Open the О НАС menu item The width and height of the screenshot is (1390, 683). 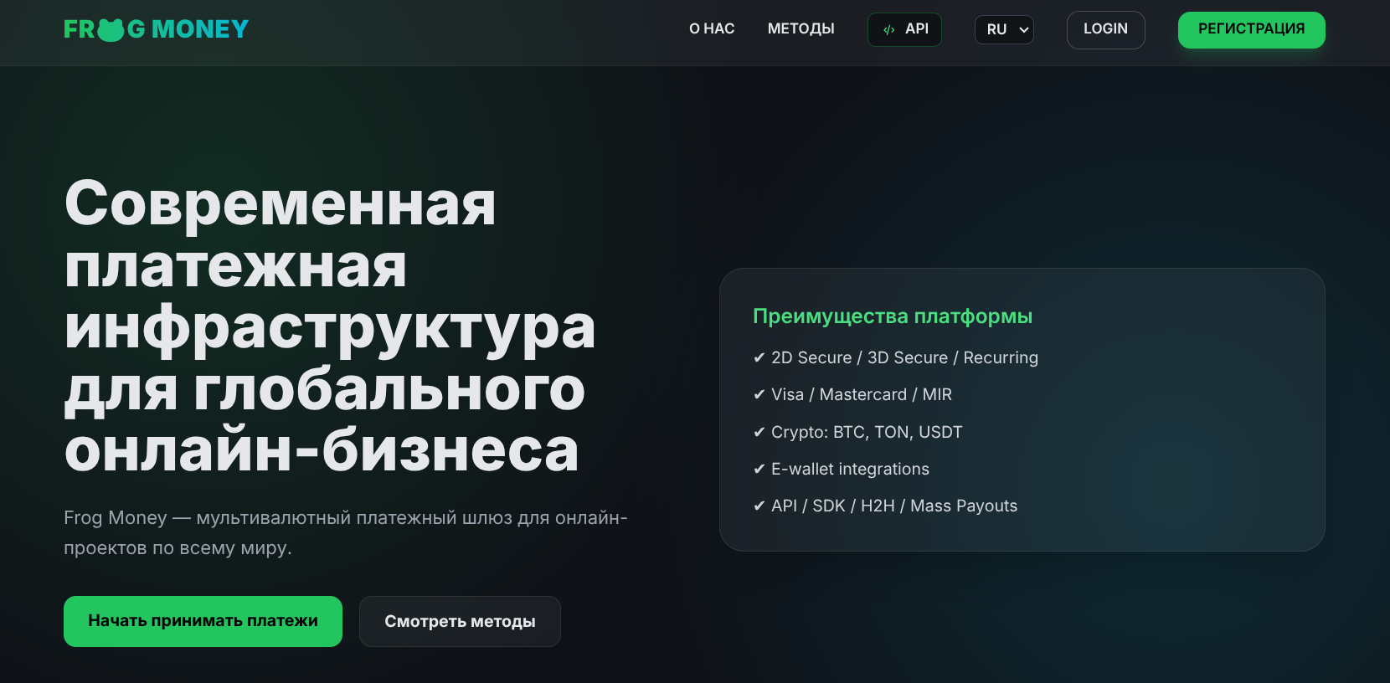[x=711, y=29]
